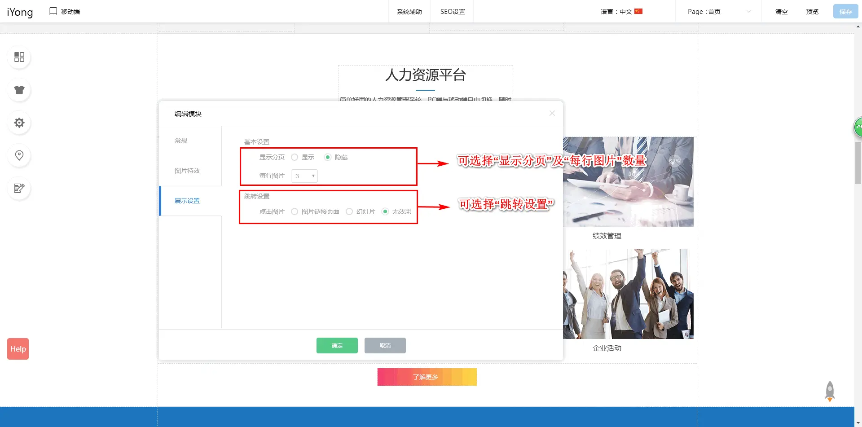Screen dimensions: 862x427
Task: Click the rocket back-to-top icon
Action: coord(830,391)
